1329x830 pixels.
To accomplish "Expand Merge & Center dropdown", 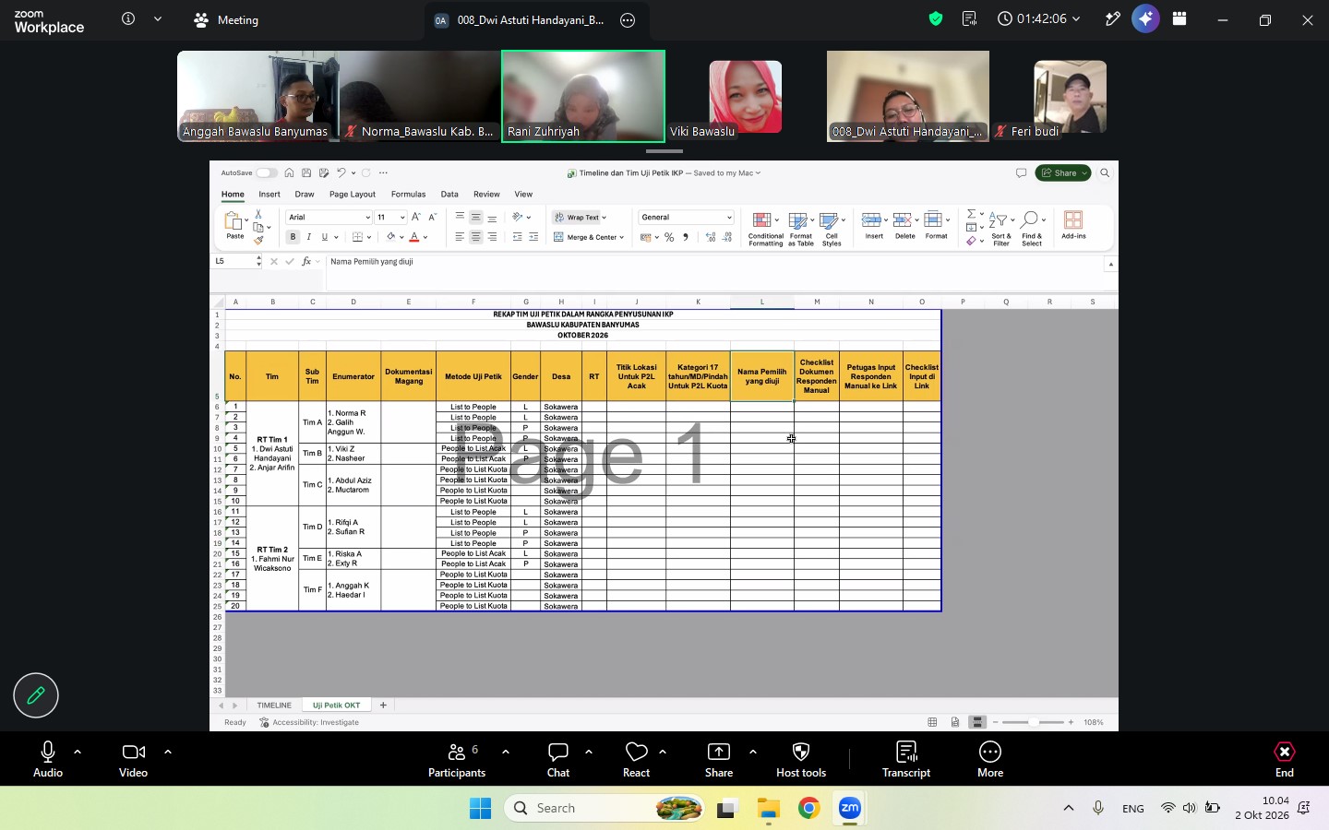I will tap(622, 237).
